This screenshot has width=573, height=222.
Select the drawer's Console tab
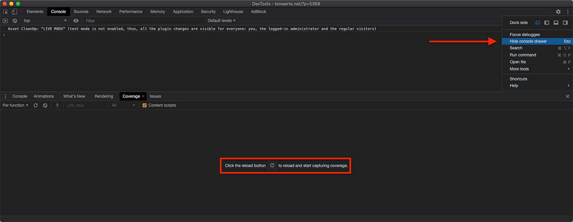[20, 96]
